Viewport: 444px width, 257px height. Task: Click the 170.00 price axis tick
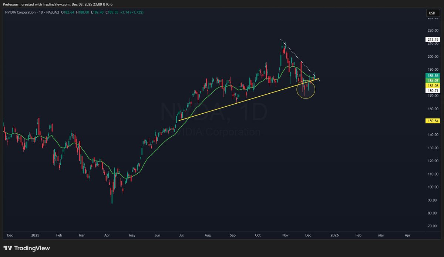click(433, 96)
